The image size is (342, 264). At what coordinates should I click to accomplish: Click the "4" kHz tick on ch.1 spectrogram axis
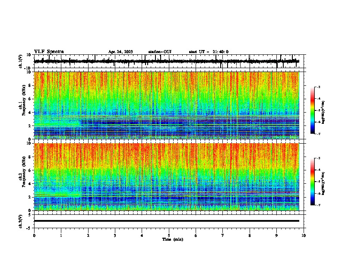pos(30,113)
